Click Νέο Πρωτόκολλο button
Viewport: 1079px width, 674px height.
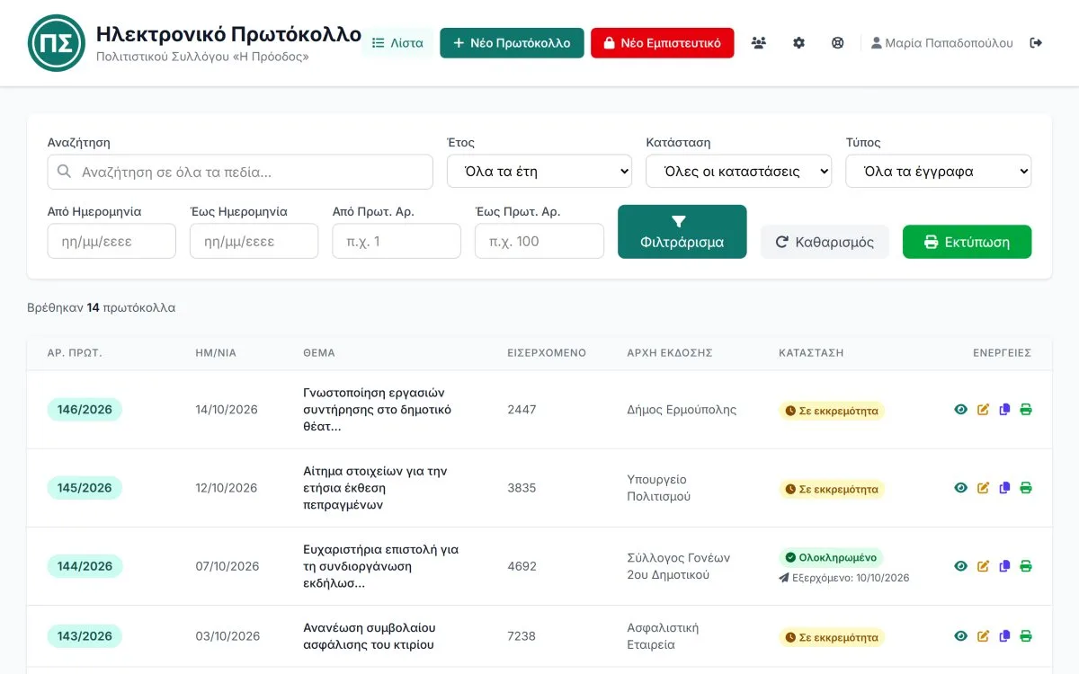pyautogui.click(x=512, y=43)
